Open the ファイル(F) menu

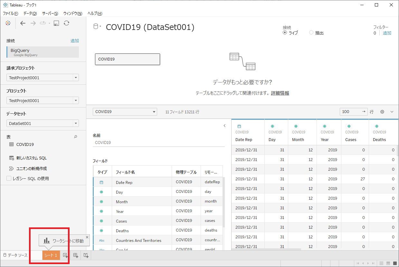click(10, 13)
